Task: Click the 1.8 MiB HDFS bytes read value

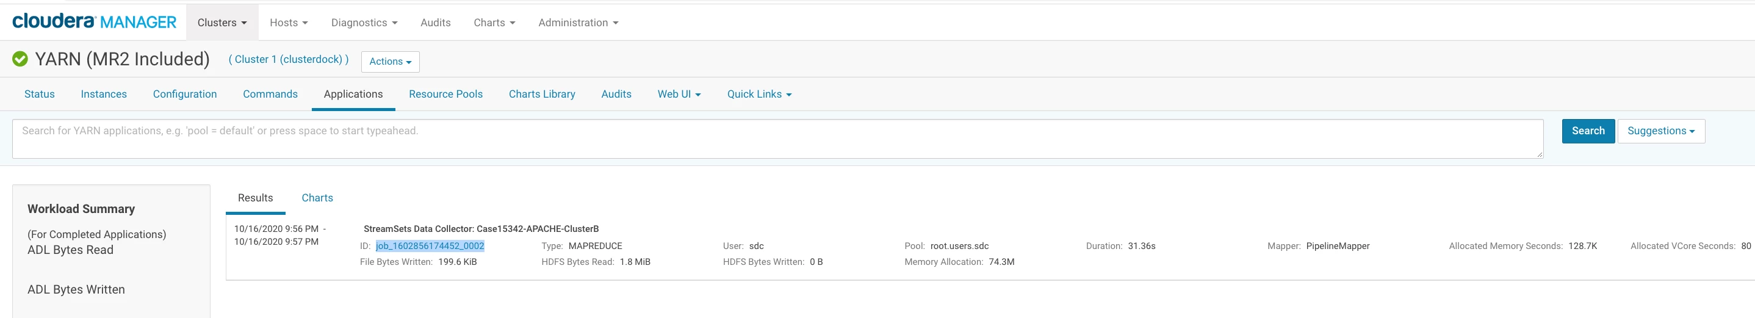Action: [635, 261]
